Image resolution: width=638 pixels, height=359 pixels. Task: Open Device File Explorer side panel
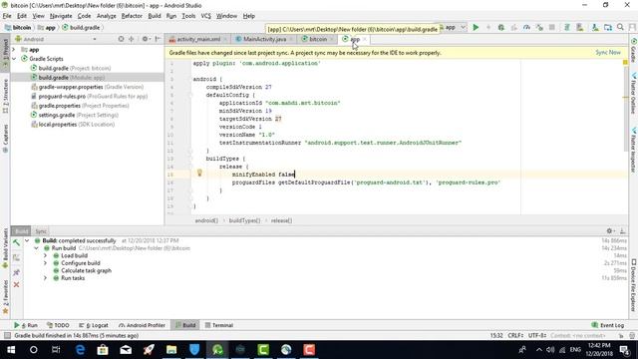pos(634,285)
